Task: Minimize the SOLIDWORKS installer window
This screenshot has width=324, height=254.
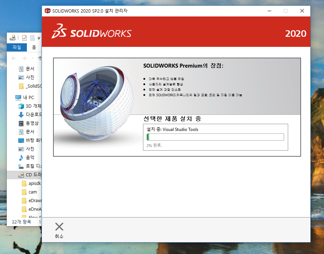Action: coord(270,11)
